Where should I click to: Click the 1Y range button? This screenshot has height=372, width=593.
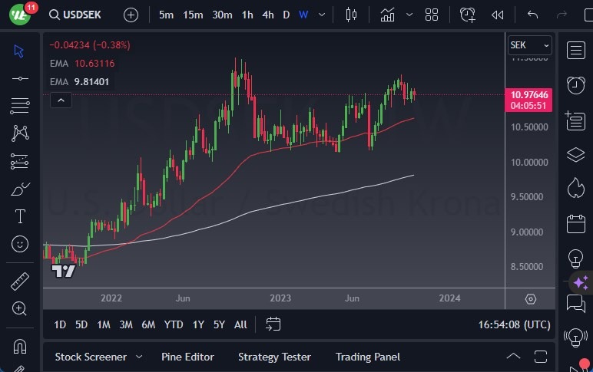pos(198,324)
